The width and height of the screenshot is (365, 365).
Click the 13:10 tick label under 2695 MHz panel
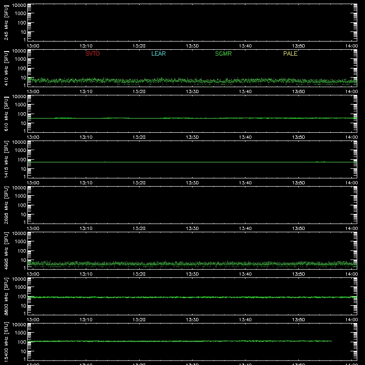point(86,229)
